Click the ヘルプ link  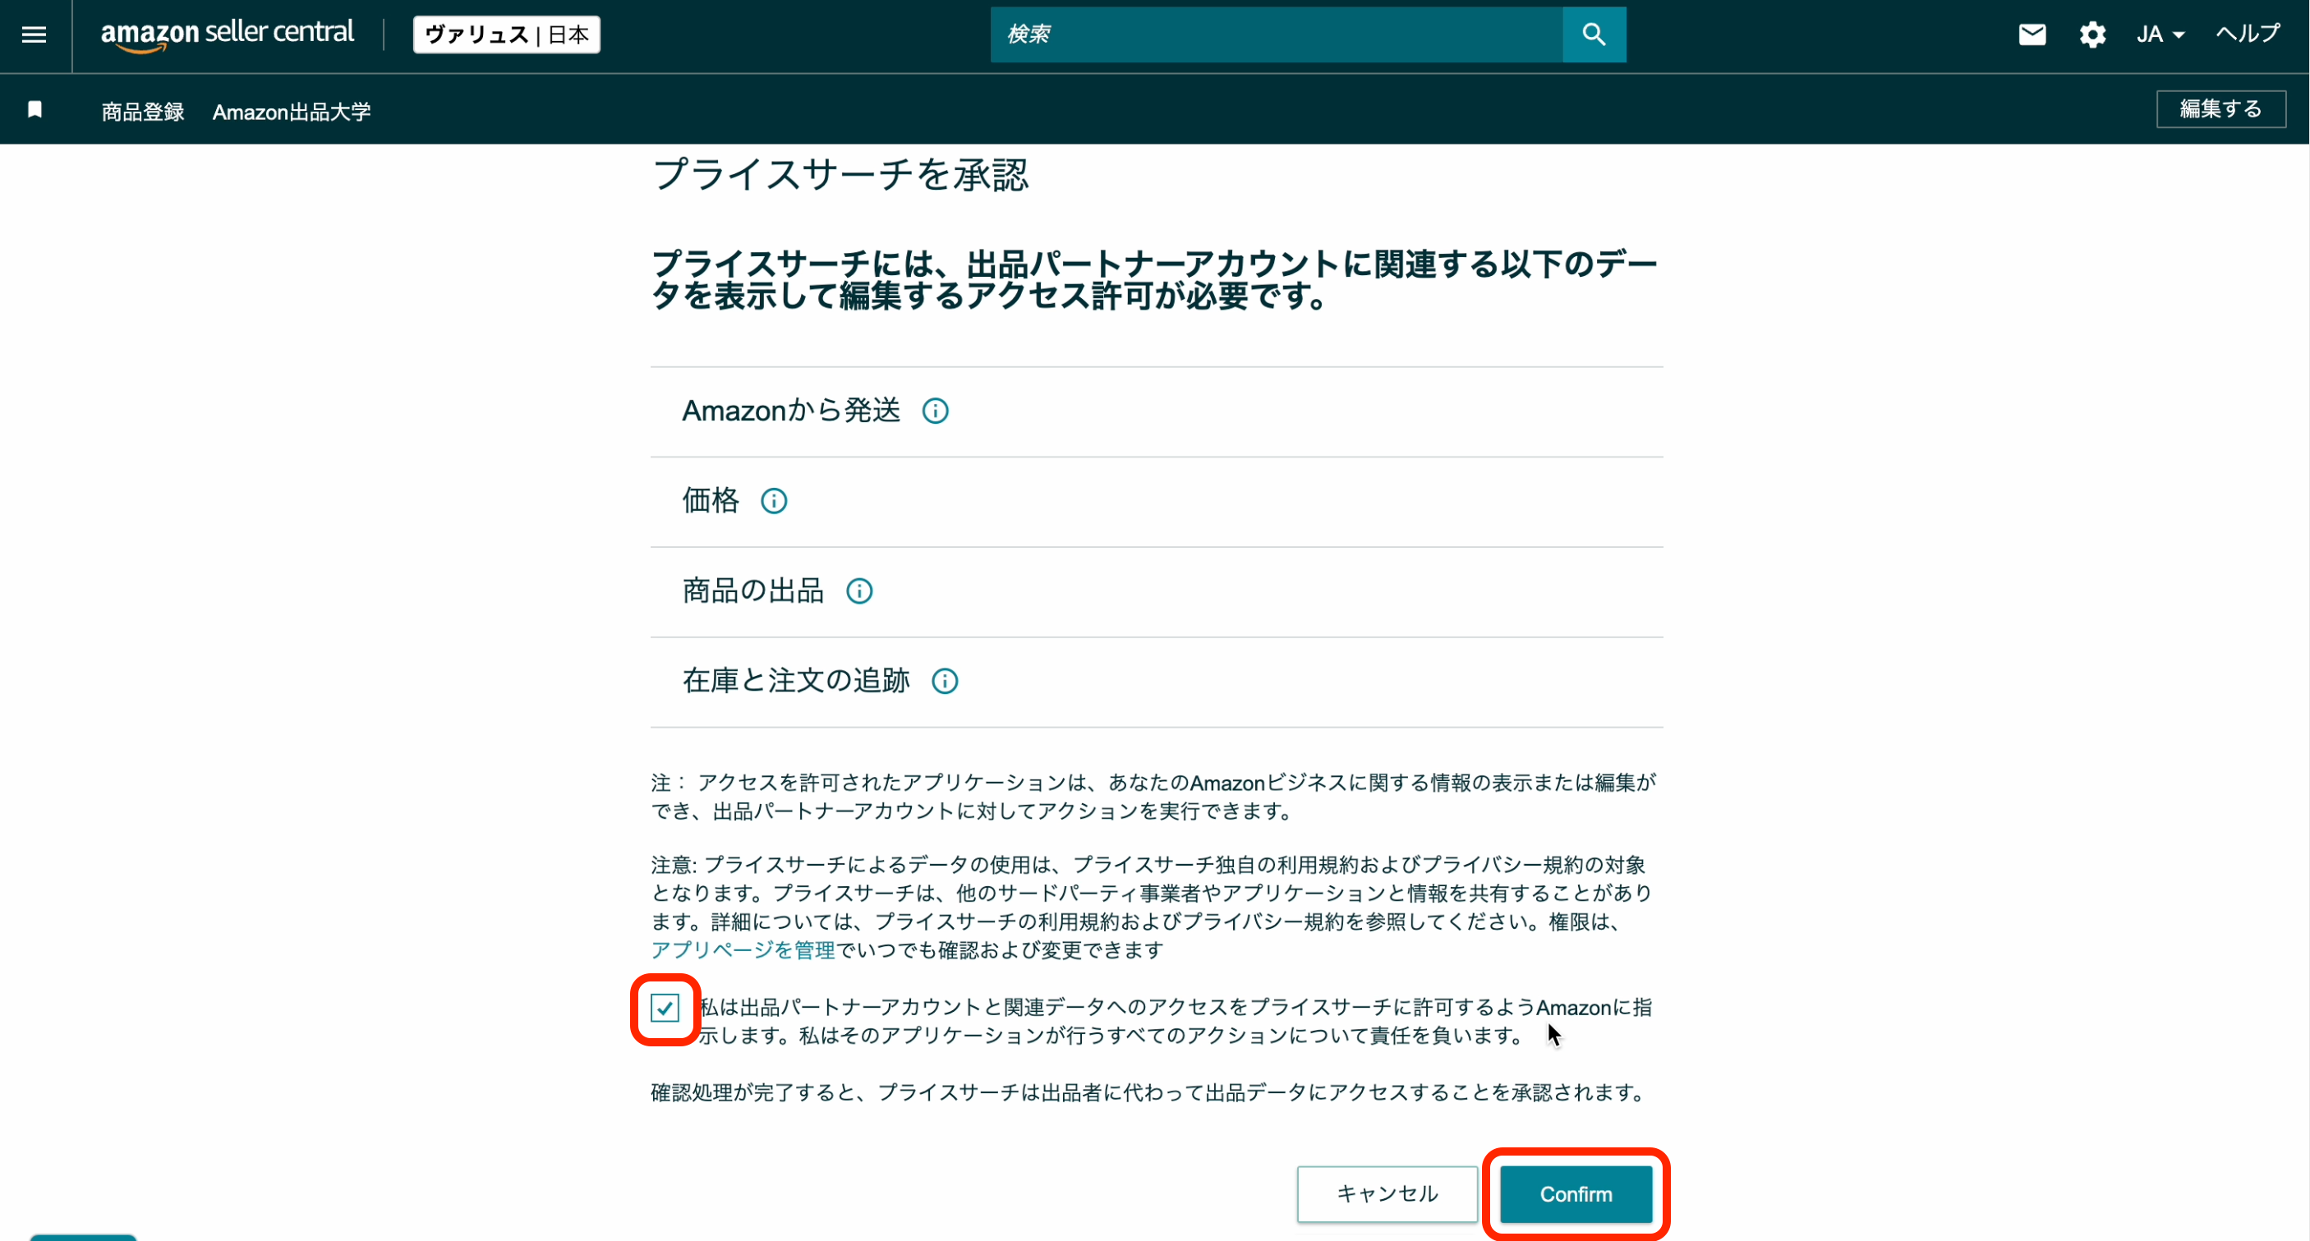(x=2248, y=34)
